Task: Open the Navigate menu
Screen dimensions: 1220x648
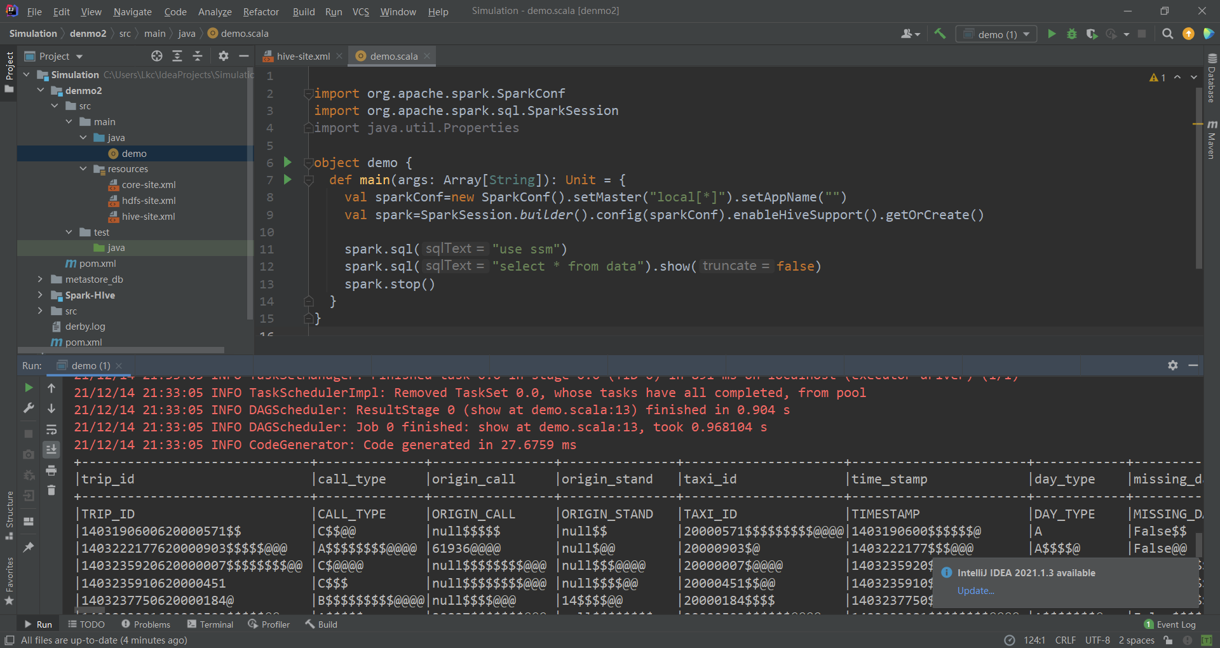Action: click(x=132, y=11)
